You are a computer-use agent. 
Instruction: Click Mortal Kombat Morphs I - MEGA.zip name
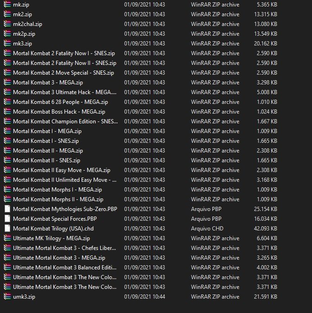coord(57,190)
